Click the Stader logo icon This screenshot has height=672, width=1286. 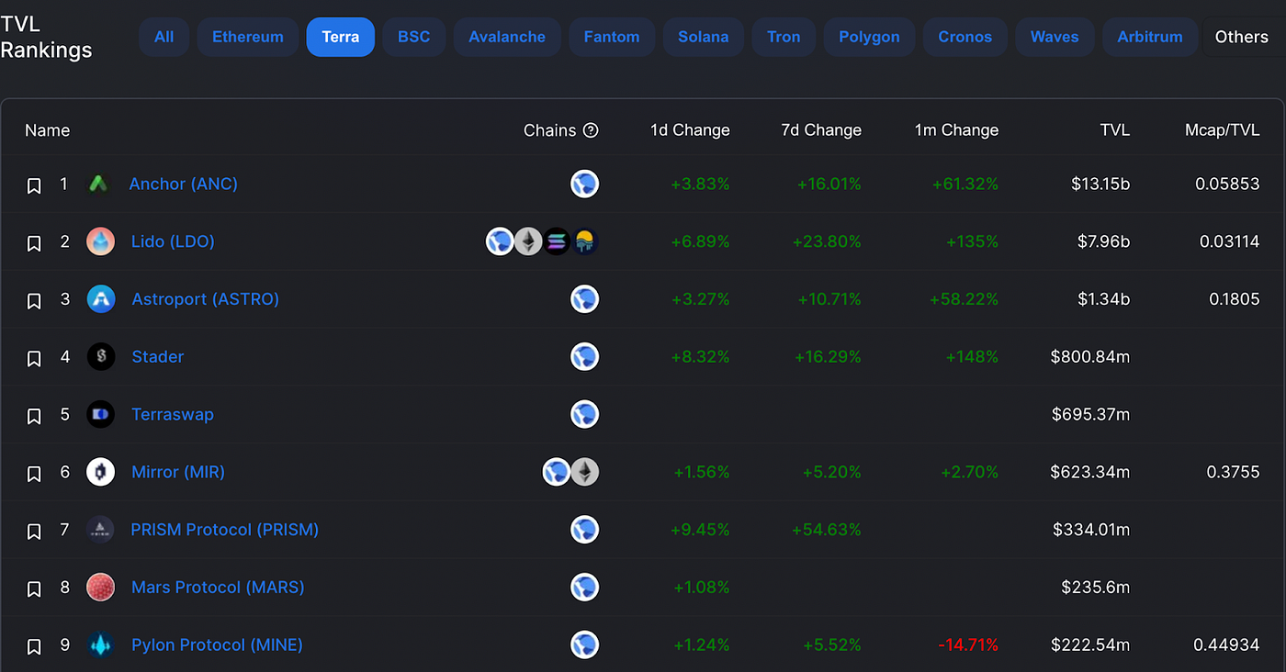tap(100, 356)
